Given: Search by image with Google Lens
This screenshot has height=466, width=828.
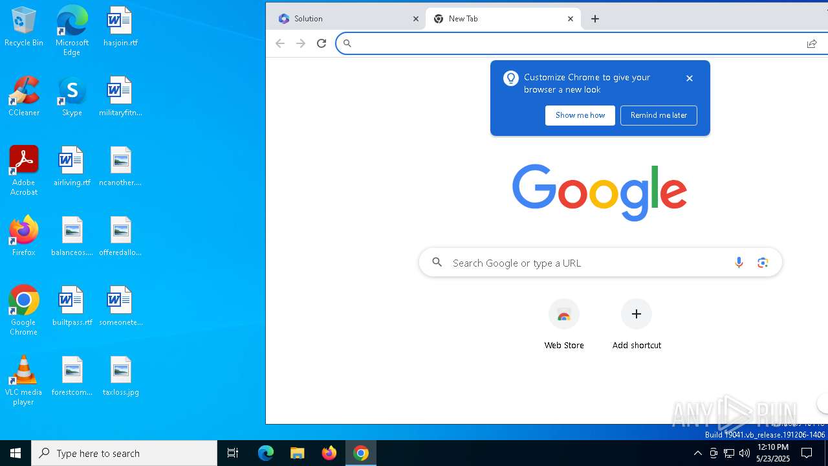Looking at the screenshot, I should pyautogui.click(x=763, y=262).
